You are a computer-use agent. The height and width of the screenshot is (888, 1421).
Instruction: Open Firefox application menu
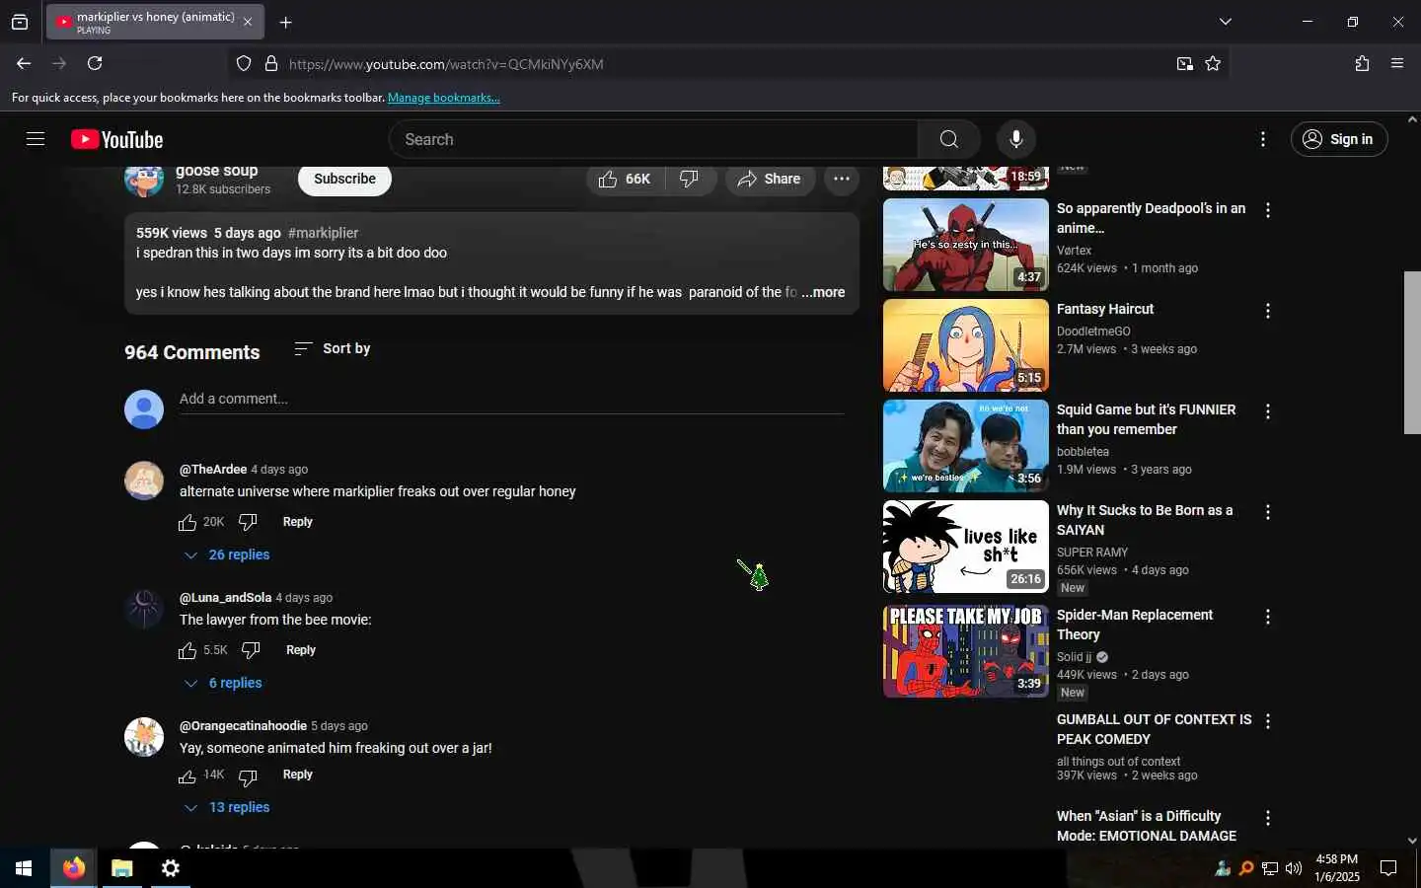[x=1397, y=63]
